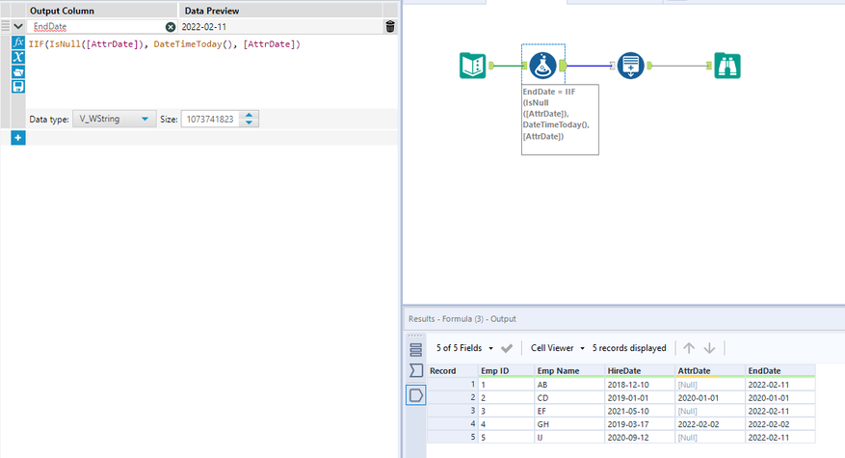Select the Formula tool on canvas
This screenshot has height=458, width=845.
[x=542, y=66]
